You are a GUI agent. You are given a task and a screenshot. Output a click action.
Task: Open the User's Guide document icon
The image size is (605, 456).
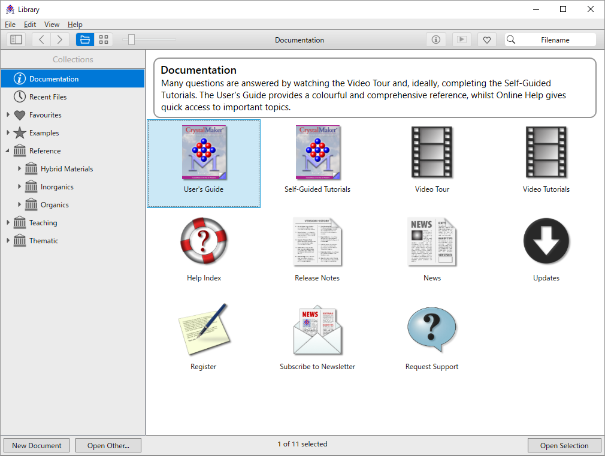click(204, 153)
